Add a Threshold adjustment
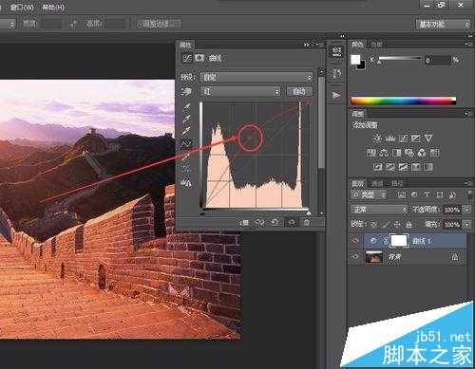475x369 pixels. click(403, 167)
